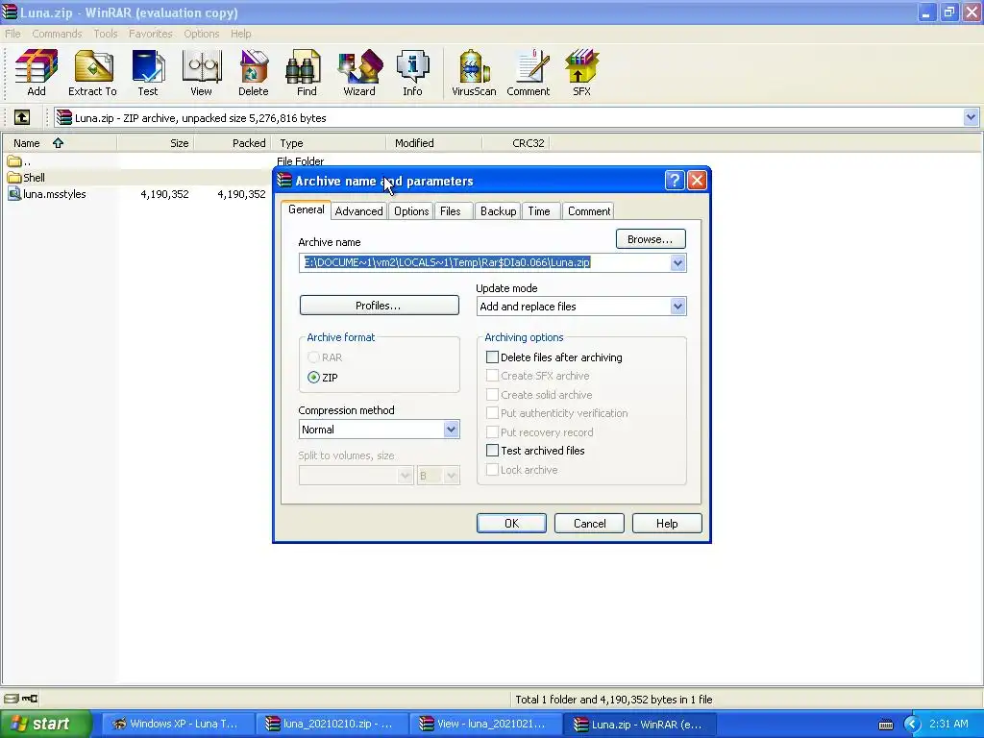Switch to Windows XP - Luna taskbar item
The image size is (984, 738).
pos(177,725)
